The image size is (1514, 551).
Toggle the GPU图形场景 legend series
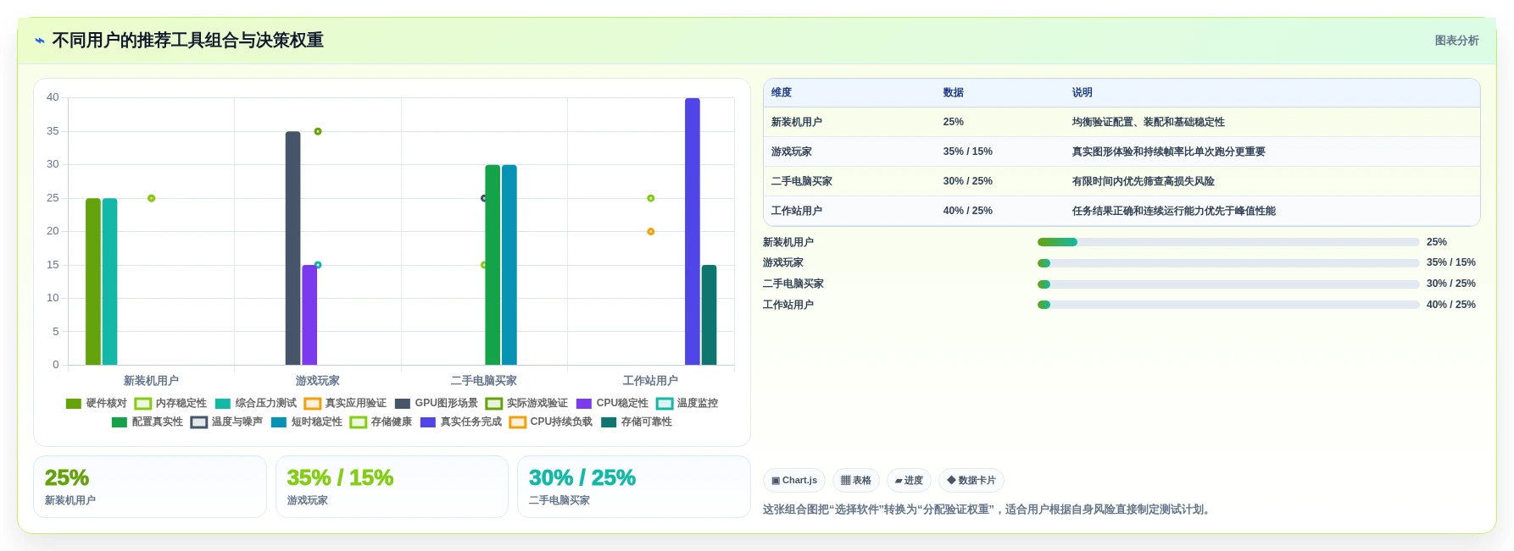pos(437,404)
